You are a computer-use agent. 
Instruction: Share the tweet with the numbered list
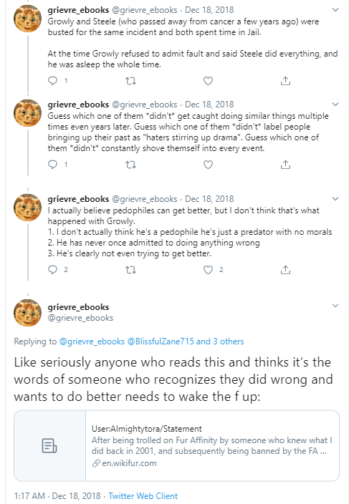tap(285, 270)
